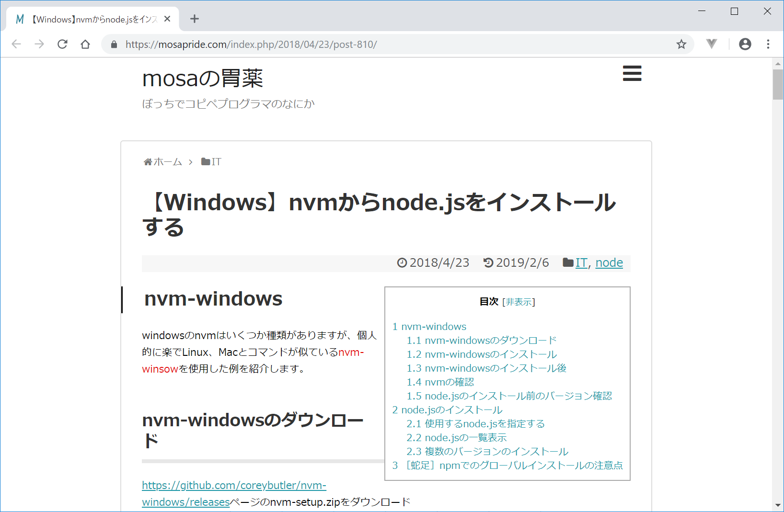Viewport: 784px width, 512px height.
Task: Click the back navigation arrow
Action: [x=16, y=45]
